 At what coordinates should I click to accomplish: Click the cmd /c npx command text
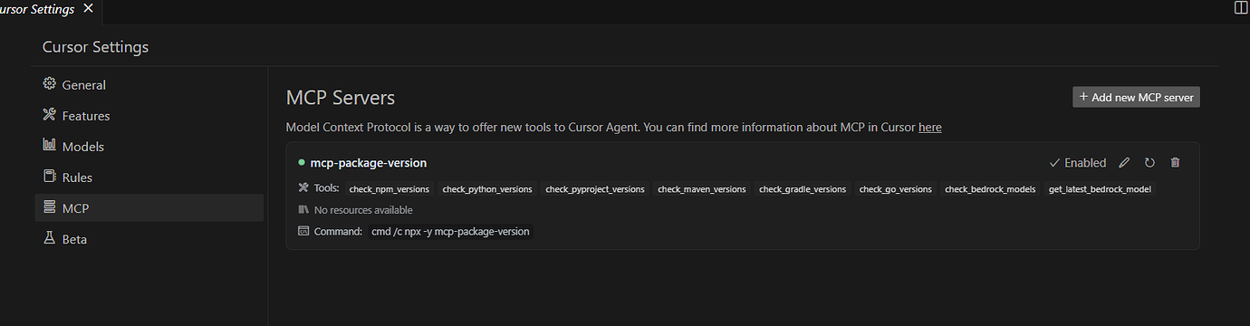pyautogui.click(x=450, y=231)
